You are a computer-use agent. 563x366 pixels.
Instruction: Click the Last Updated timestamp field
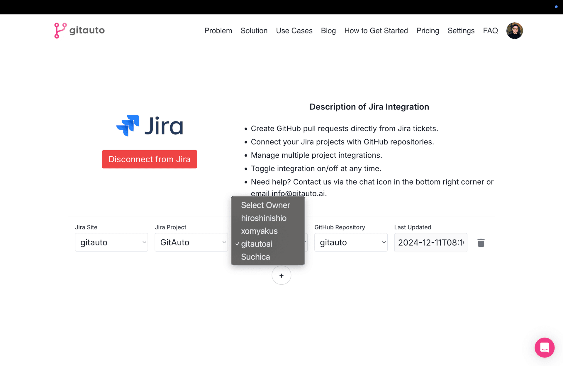click(431, 242)
